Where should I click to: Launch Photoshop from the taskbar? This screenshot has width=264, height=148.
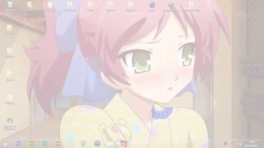18,143
